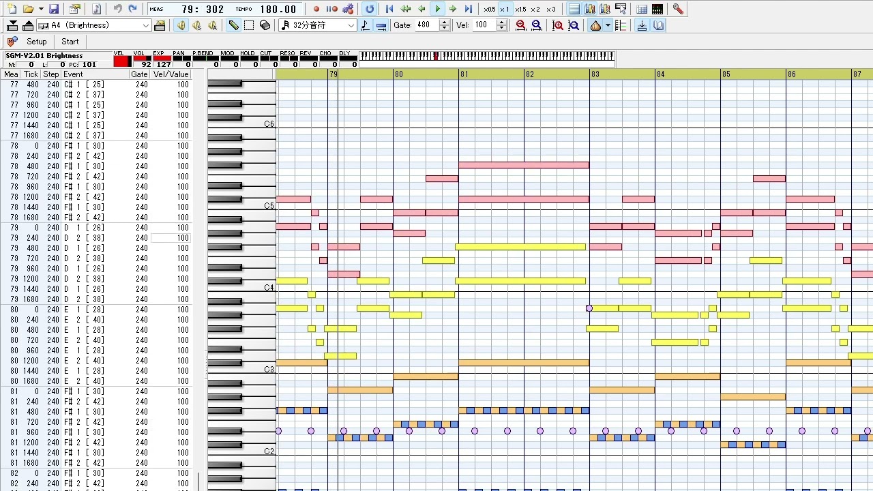873x491 pixels.
Task: Click the Vel input field showing 100
Action: [x=484, y=25]
